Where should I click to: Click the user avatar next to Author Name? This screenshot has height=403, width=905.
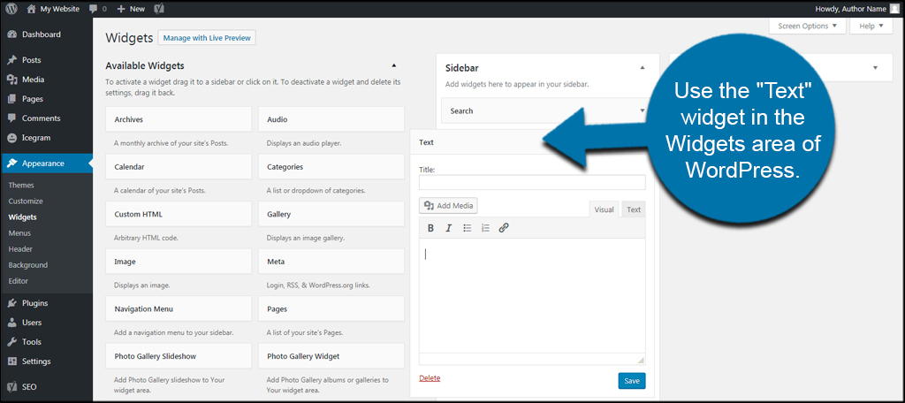(x=894, y=9)
